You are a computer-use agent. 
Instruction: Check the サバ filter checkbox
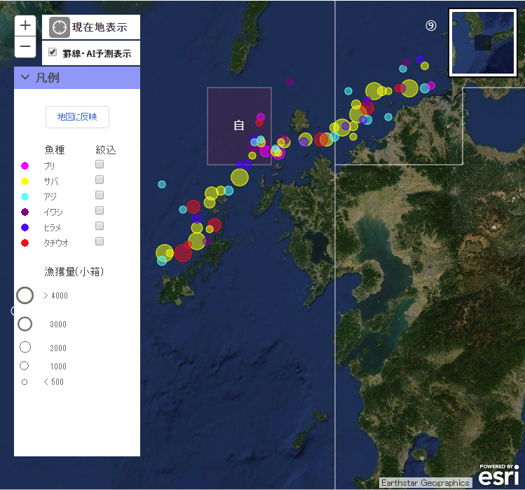pos(100,179)
